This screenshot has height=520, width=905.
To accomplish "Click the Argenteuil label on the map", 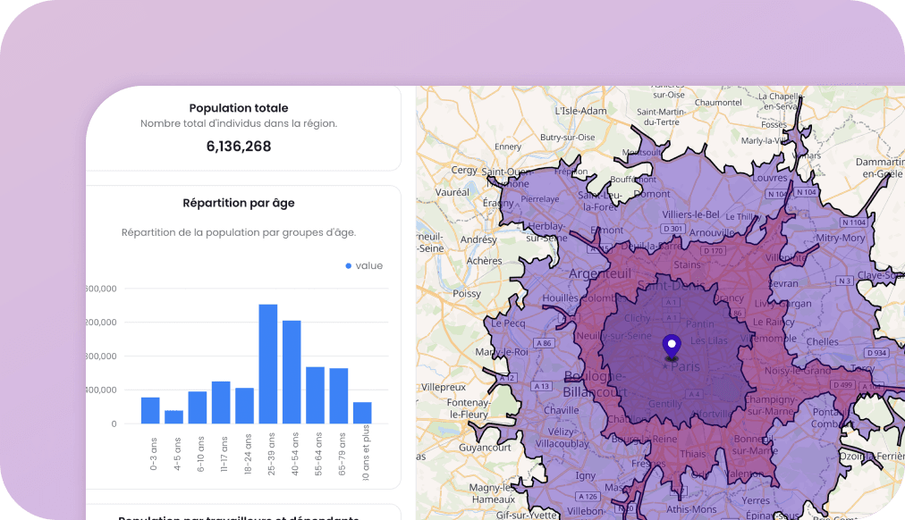I will coord(600,273).
